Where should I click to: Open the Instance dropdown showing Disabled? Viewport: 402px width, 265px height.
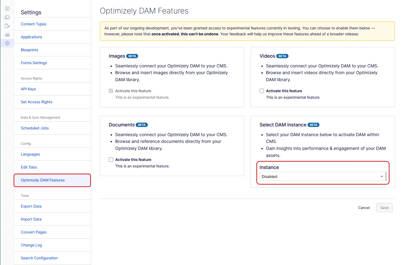point(323,176)
